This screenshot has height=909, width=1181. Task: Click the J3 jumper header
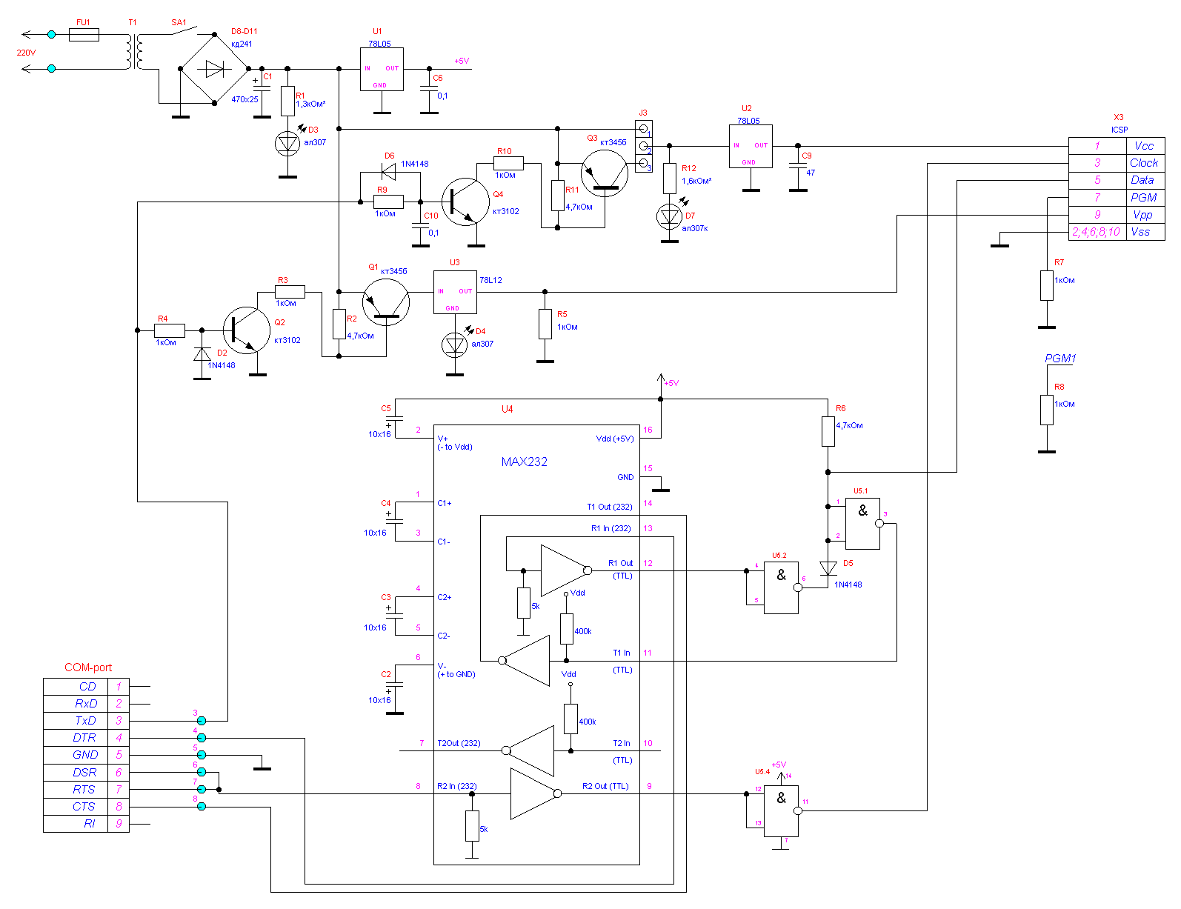click(644, 146)
